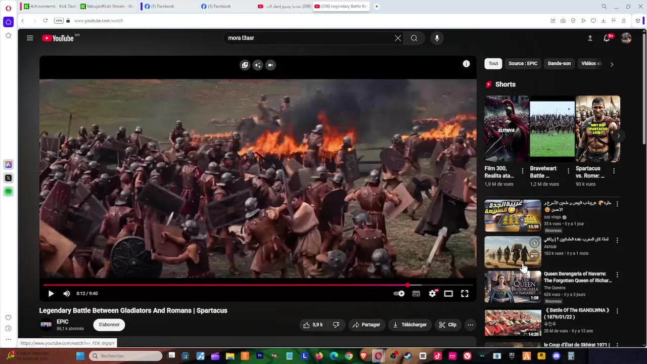Play the video
This screenshot has width=647, height=364.
tap(51, 293)
